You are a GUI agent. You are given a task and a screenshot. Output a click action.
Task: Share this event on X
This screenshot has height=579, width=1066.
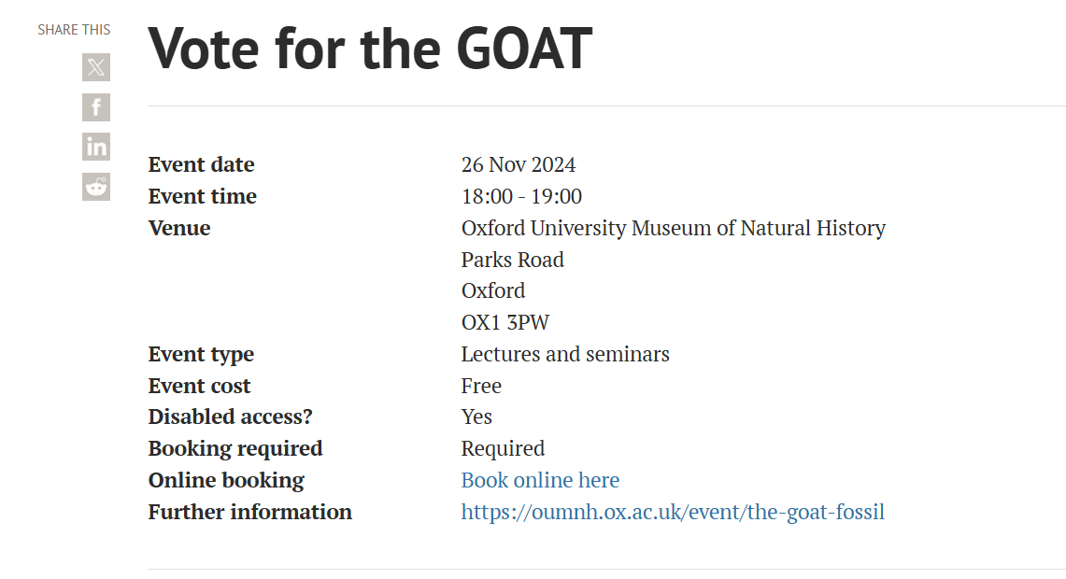(x=96, y=67)
